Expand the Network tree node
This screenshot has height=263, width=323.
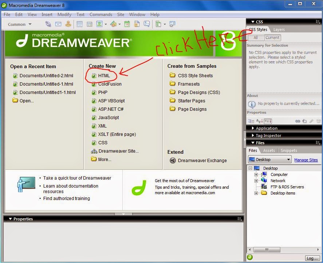pyautogui.click(x=256, y=181)
